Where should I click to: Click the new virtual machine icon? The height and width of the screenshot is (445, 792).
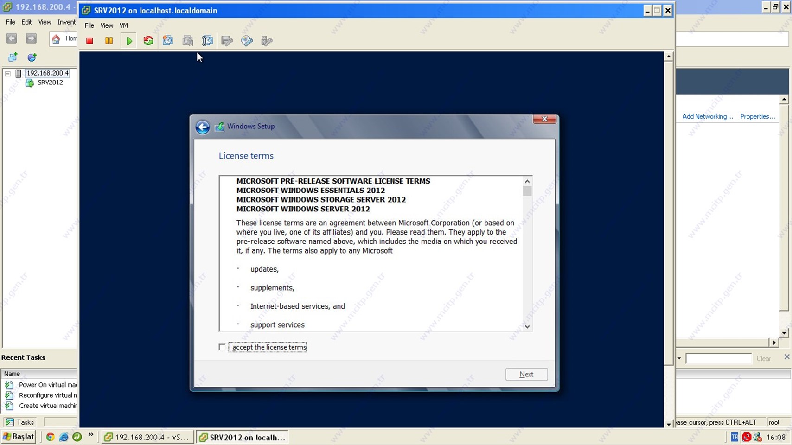click(13, 57)
